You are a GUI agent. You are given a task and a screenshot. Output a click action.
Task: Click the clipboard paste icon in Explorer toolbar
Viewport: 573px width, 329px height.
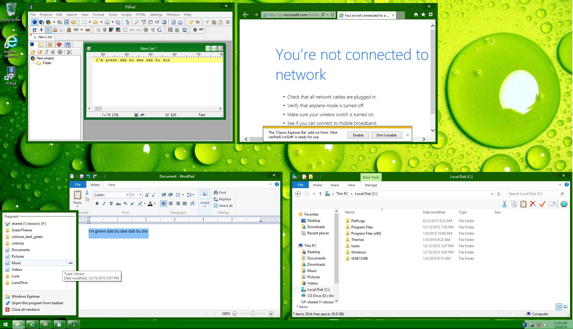tap(523, 204)
